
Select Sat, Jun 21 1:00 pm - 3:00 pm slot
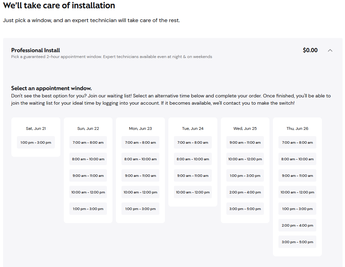pos(36,142)
